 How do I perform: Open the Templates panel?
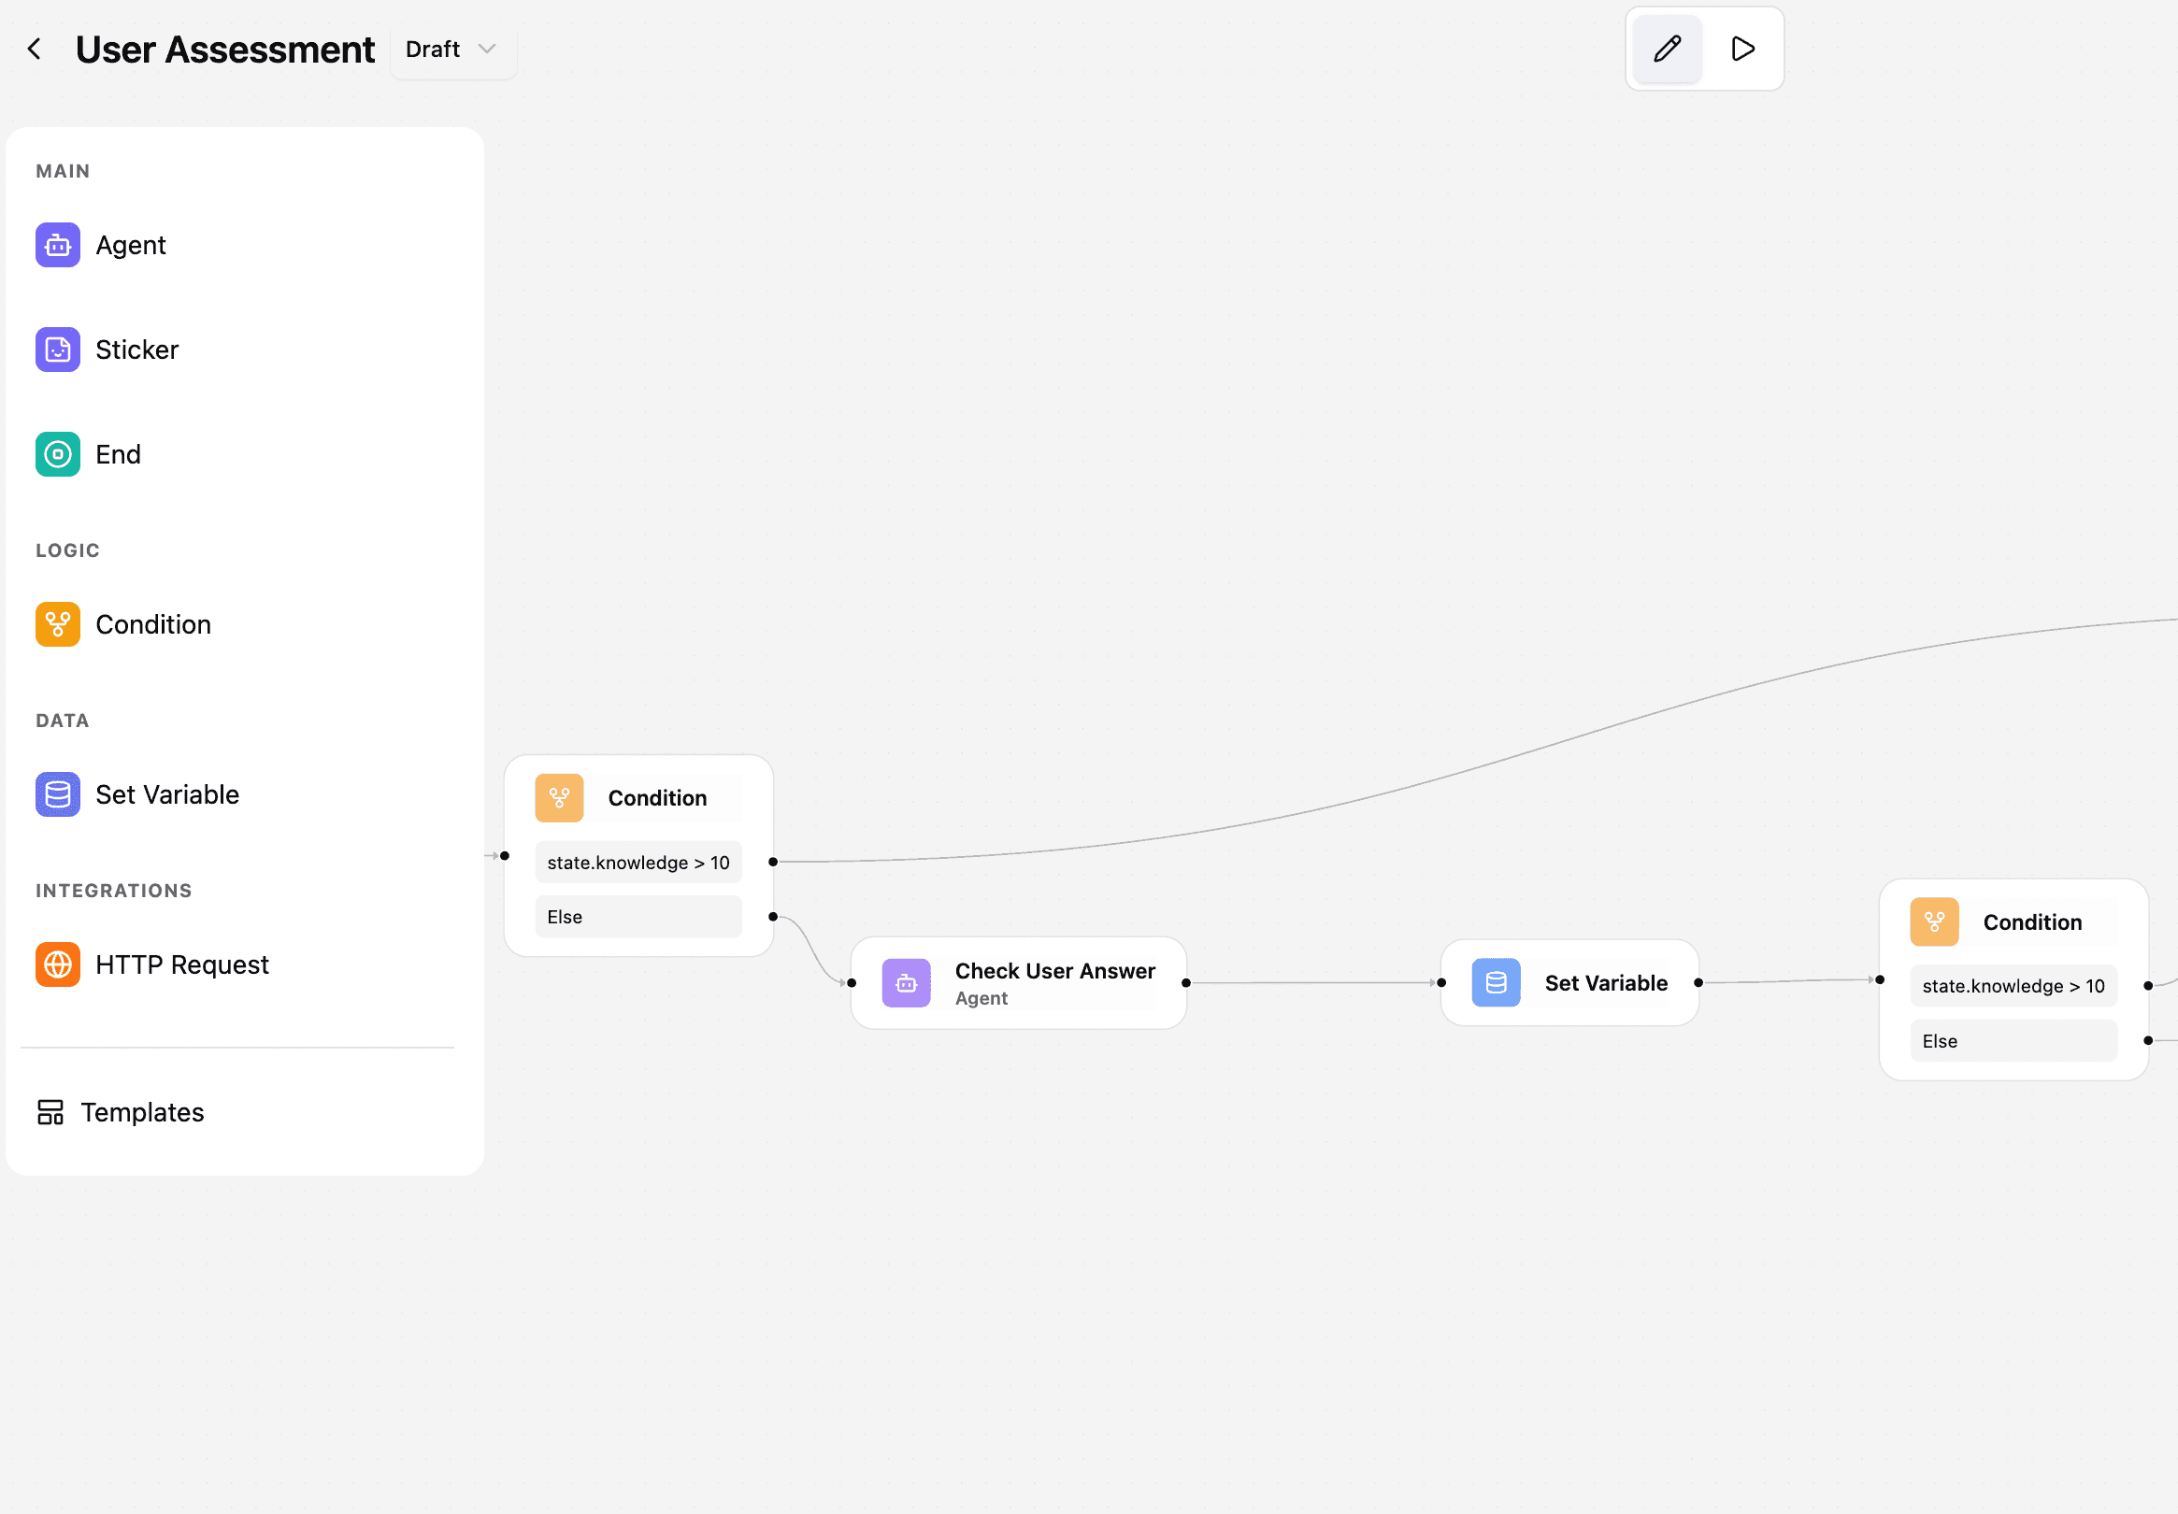(142, 1112)
